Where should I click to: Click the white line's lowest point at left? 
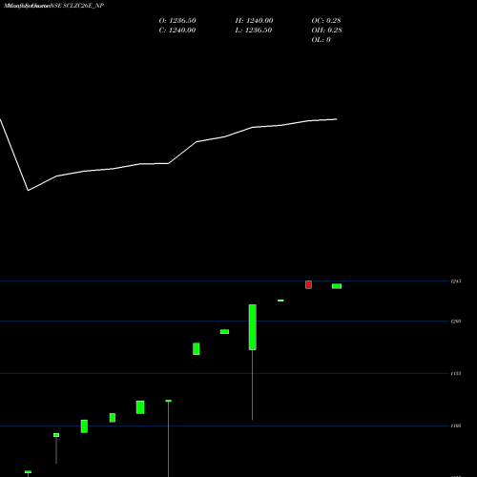click(29, 191)
